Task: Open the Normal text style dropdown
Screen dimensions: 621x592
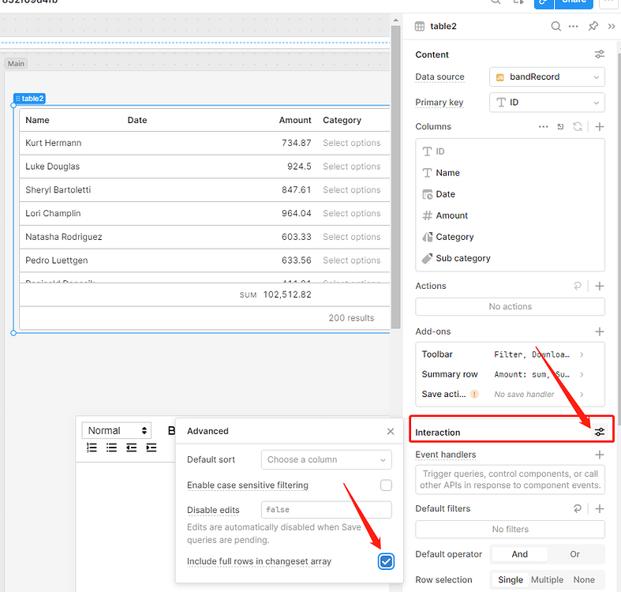Action: 117,431
